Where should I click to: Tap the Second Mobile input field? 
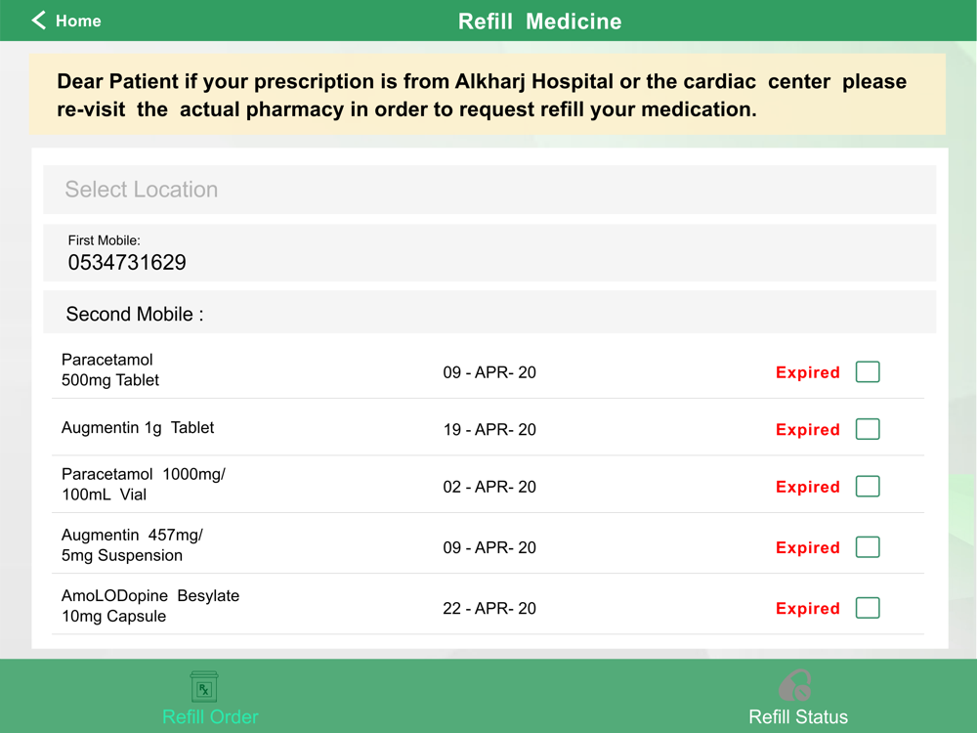(567, 314)
